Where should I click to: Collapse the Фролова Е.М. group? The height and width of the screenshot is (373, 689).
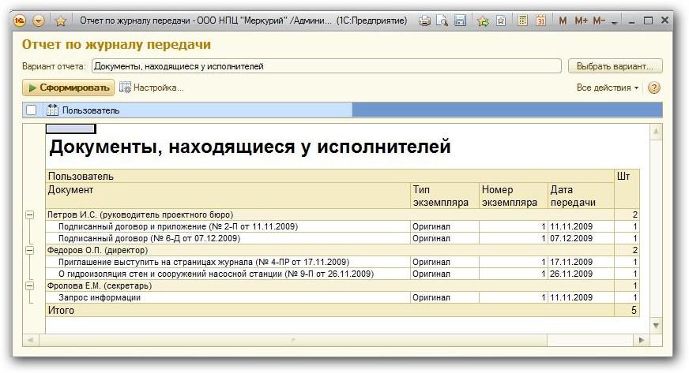29,285
